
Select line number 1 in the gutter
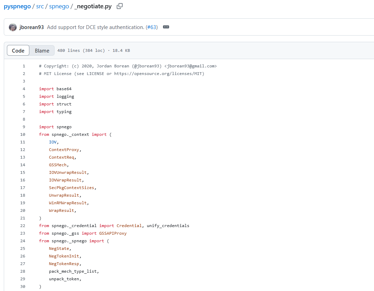pyautogui.click(x=24, y=66)
